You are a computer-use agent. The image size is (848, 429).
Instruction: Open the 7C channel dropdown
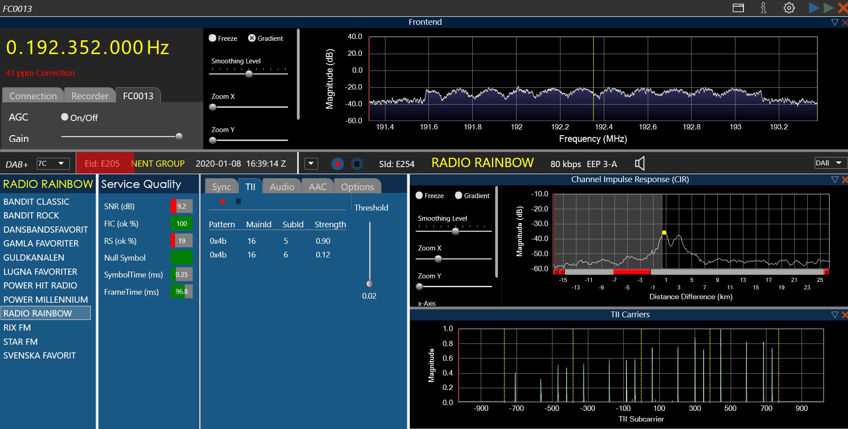click(x=53, y=164)
